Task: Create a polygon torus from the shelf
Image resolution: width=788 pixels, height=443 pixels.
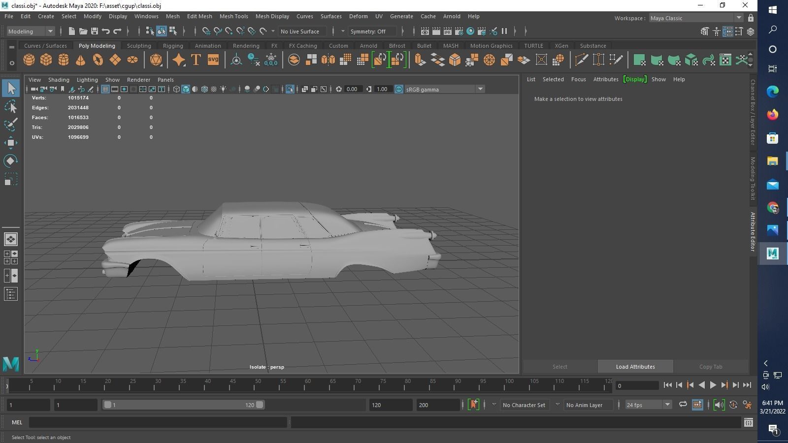Action: (x=98, y=60)
